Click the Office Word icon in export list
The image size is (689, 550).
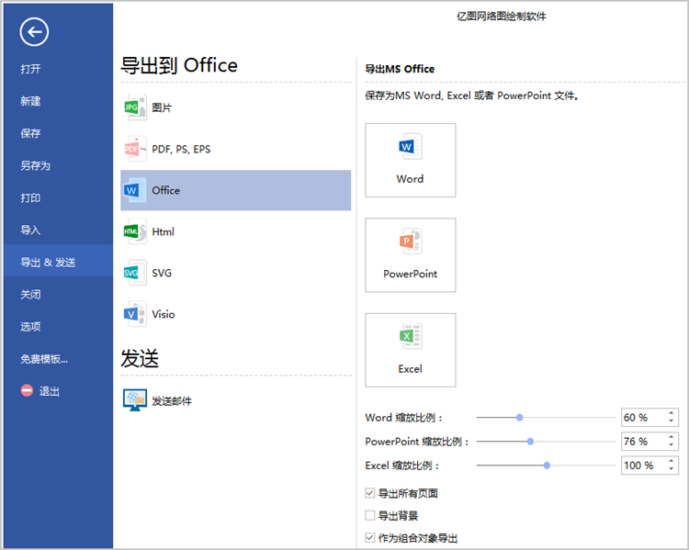click(x=135, y=190)
